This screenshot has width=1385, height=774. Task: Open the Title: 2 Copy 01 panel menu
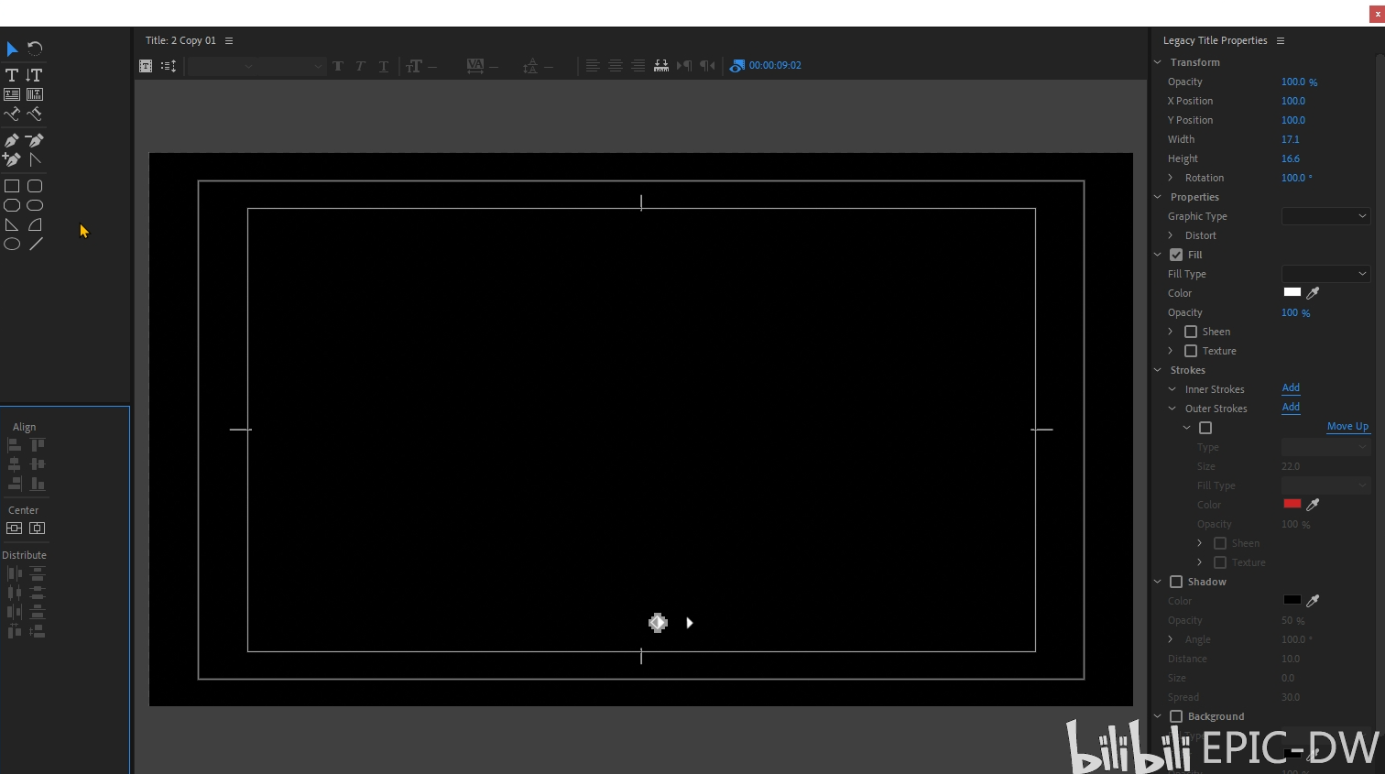point(229,40)
